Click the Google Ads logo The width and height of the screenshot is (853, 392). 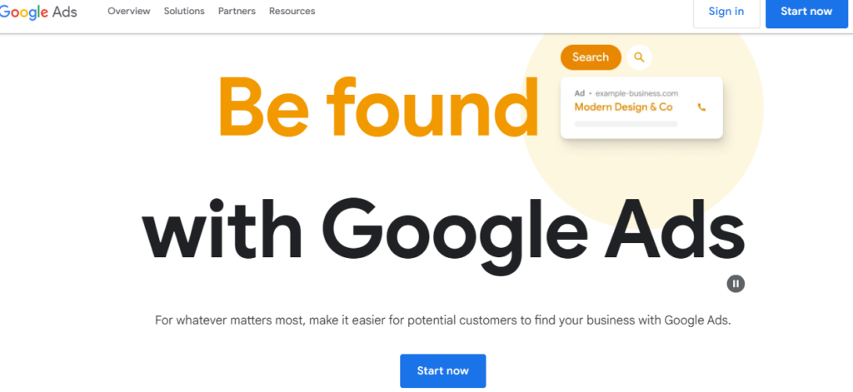click(38, 12)
